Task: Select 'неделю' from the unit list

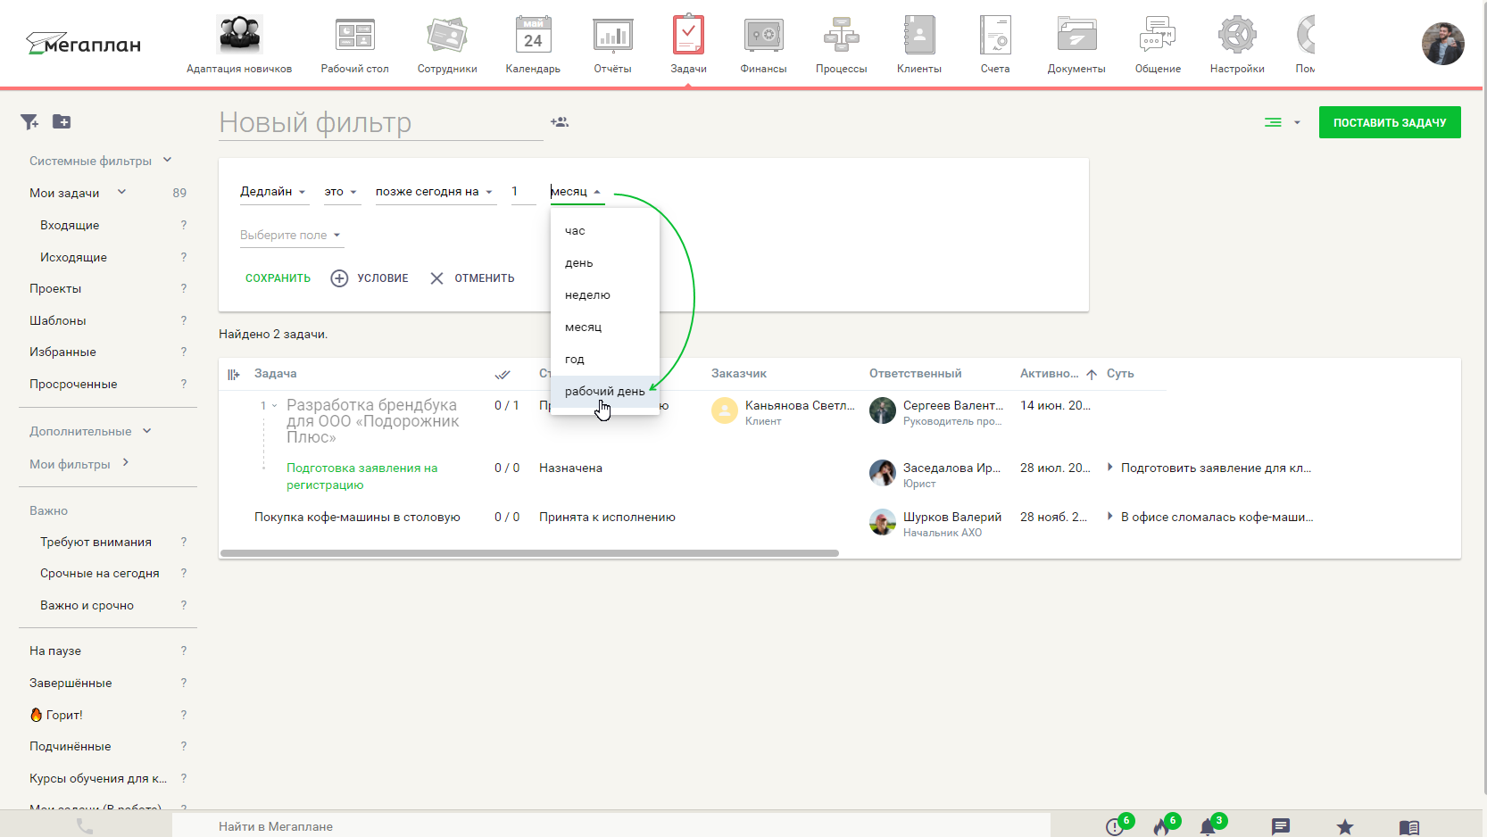Action: 605,295
